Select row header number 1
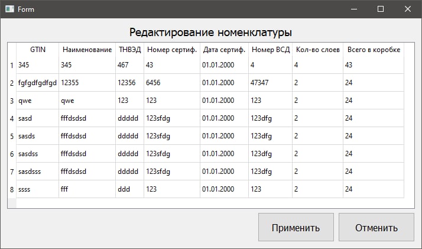The height and width of the screenshot is (249, 422). 12,65
